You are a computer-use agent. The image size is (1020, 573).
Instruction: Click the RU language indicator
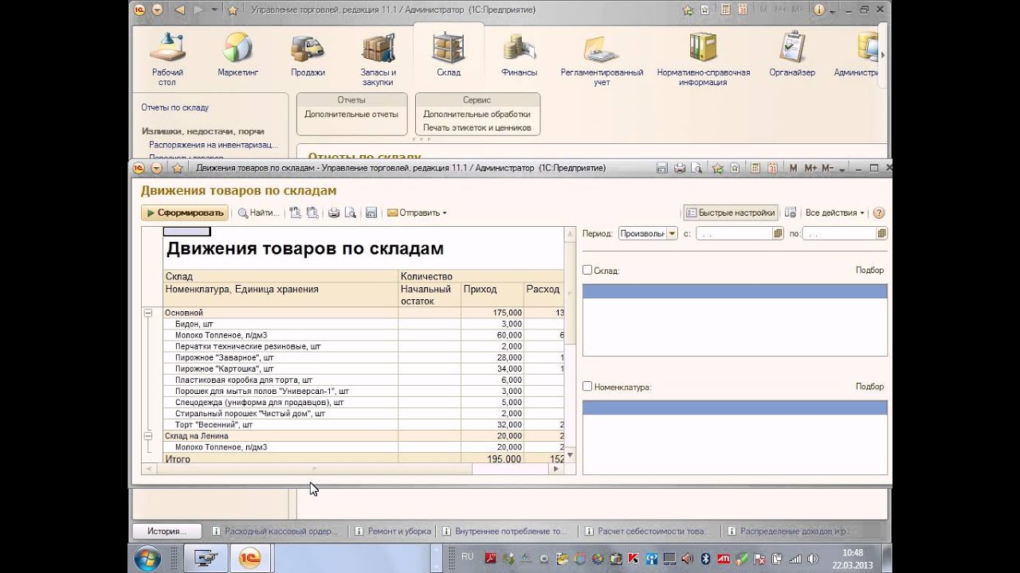[x=467, y=556]
